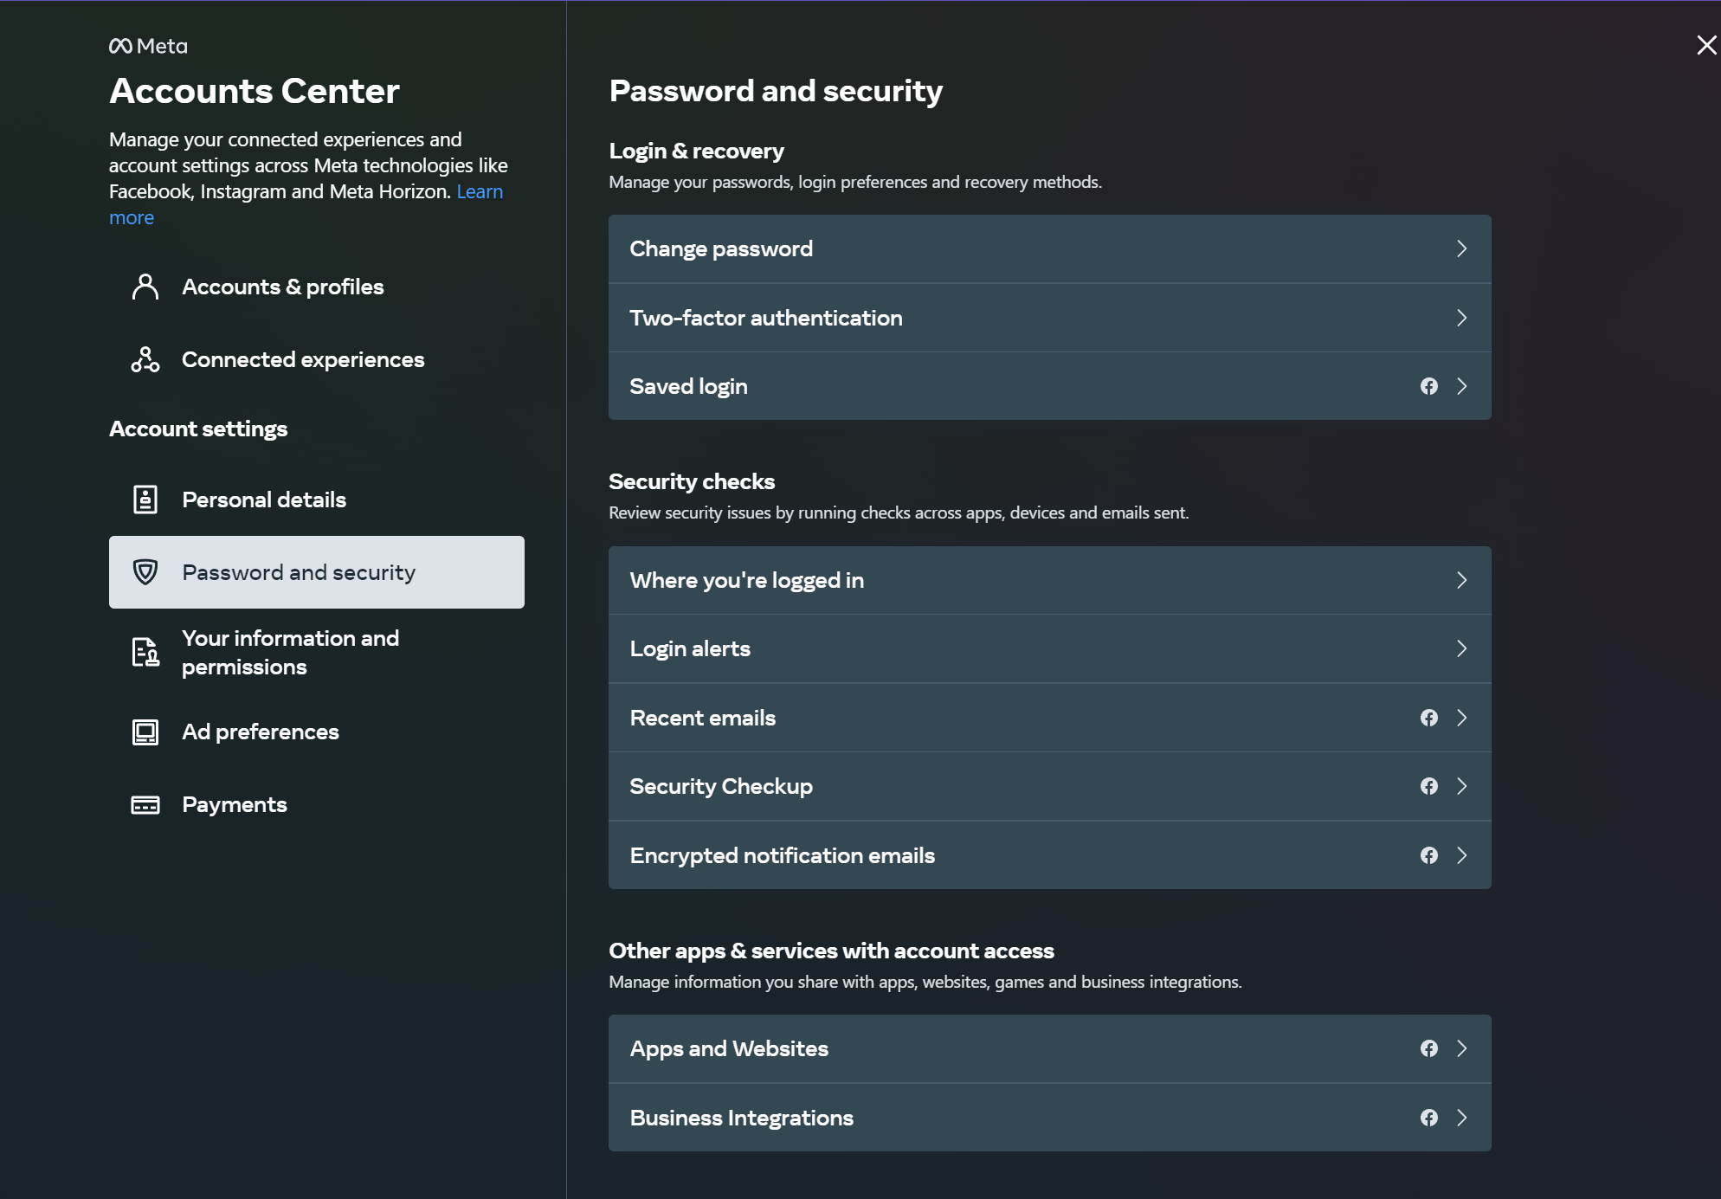Screen dimensions: 1721x1199
Task: Click Facebook icon on Business Integrations row
Action: (1429, 1118)
